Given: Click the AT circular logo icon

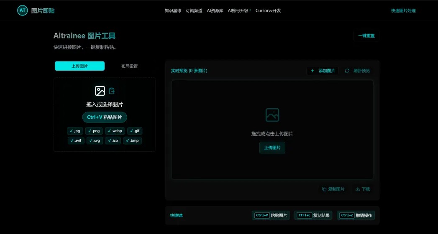Looking at the screenshot, I should point(22,10).
